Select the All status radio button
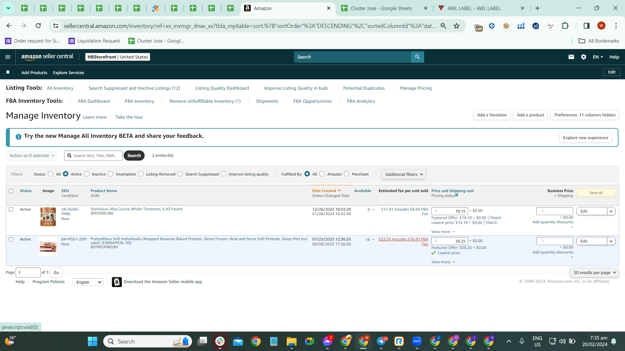 click(50, 174)
